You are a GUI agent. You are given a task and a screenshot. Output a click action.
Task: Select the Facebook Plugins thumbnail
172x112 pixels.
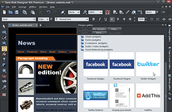(x=122, y=64)
